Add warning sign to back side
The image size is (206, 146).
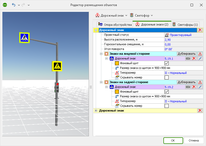point(200,82)
